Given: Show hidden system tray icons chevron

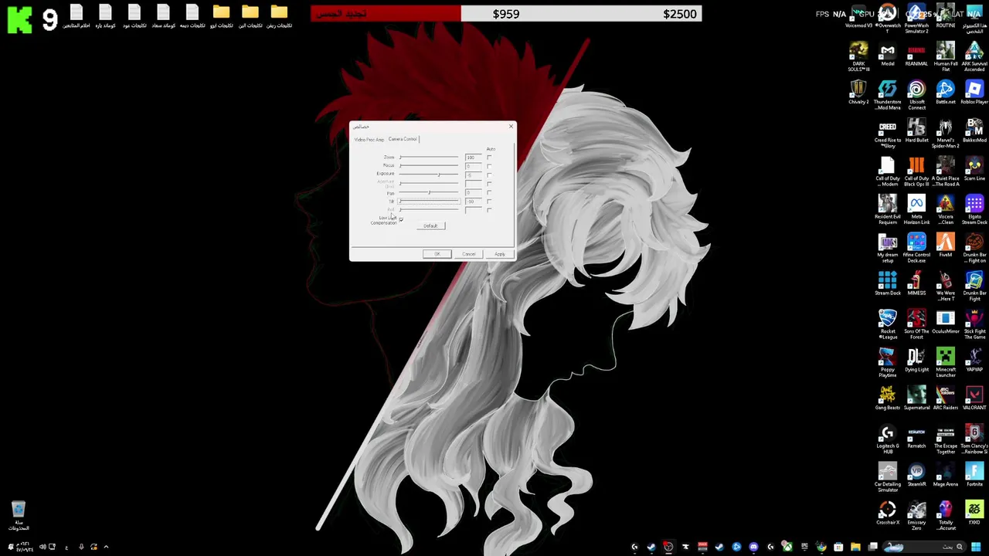Looking at the screenshot, I should [x=106, y=547].
